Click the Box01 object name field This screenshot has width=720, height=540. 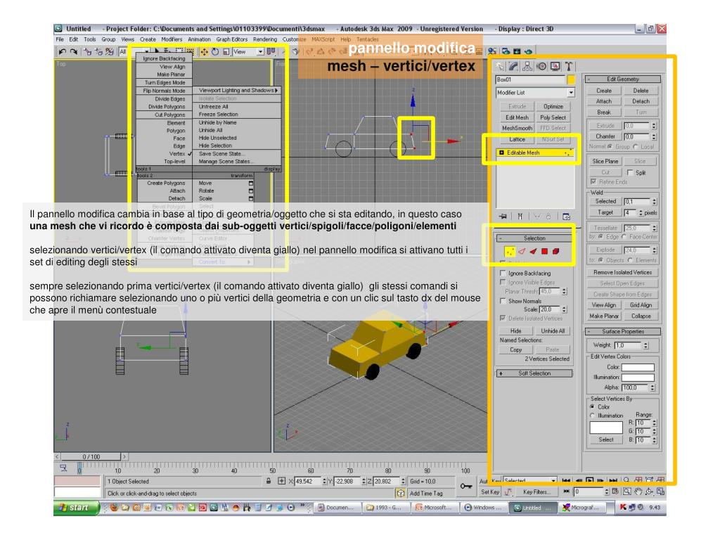tap(530, 79)
